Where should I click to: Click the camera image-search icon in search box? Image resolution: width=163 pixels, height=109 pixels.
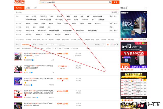click(110, 2)
